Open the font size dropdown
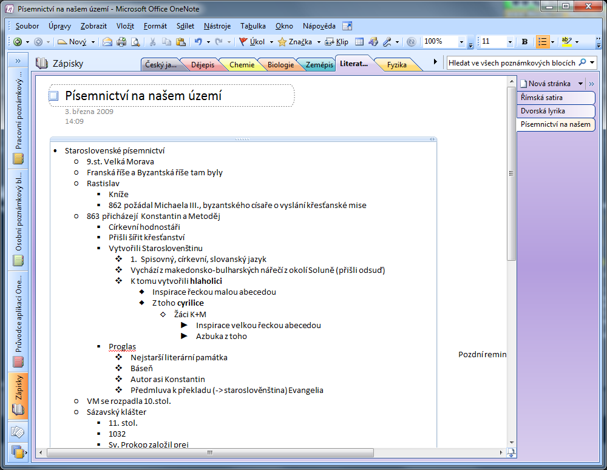Image resolution: width=607 pixels, height=470 pixels. pos(510,42)
